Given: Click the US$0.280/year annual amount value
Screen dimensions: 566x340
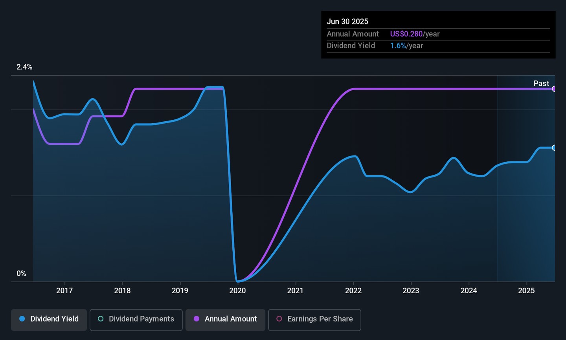Looking at the screenshot, I should coord(415,34).
